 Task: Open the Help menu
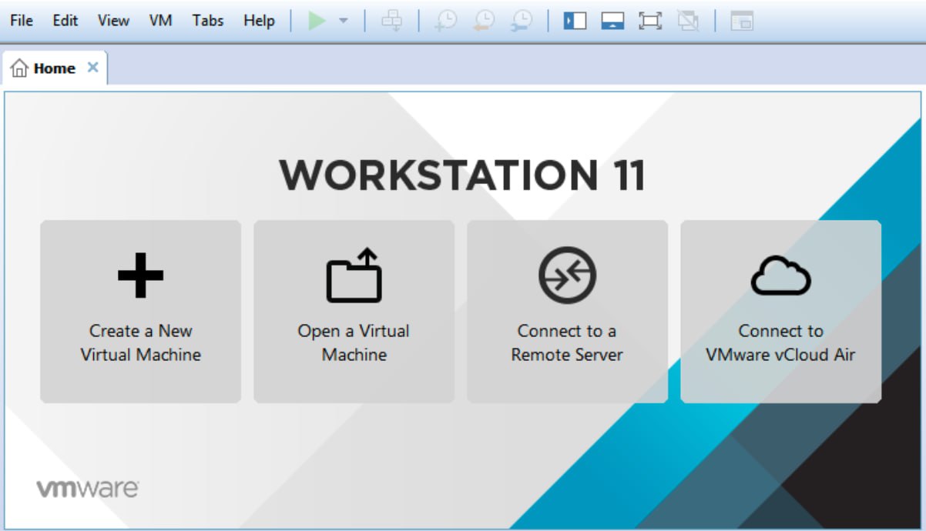(x=259, y=21)
